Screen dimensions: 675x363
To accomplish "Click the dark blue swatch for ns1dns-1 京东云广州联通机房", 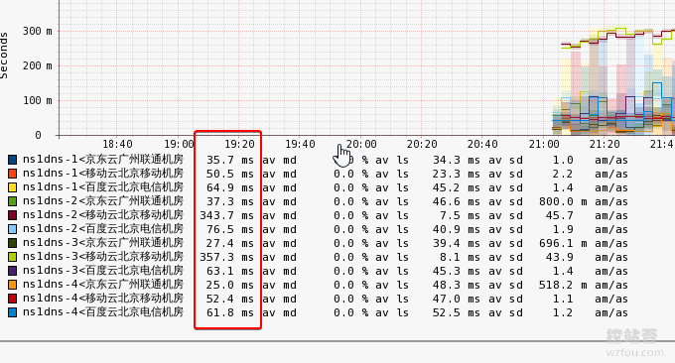I will 13,160.
